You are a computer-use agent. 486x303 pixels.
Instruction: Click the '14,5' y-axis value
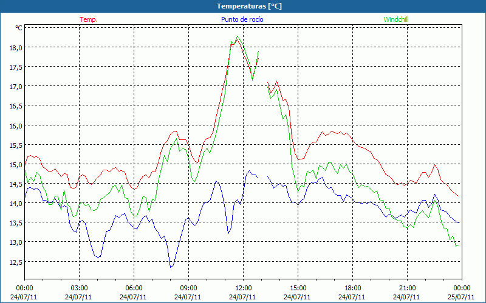(16, 184)
